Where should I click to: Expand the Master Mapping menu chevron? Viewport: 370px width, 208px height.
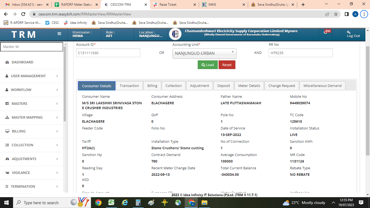click(x=57, y=118)
